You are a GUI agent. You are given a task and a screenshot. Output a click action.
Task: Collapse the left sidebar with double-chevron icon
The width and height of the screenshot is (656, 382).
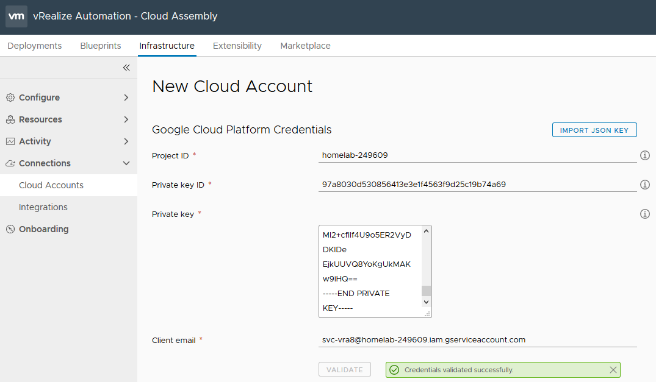[x=126, y=68]
